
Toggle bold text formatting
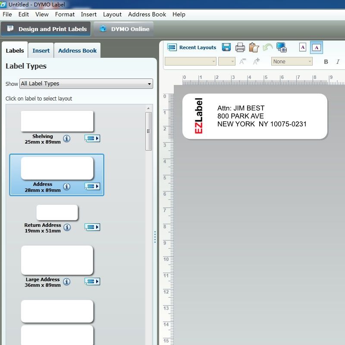pos(326,62)
